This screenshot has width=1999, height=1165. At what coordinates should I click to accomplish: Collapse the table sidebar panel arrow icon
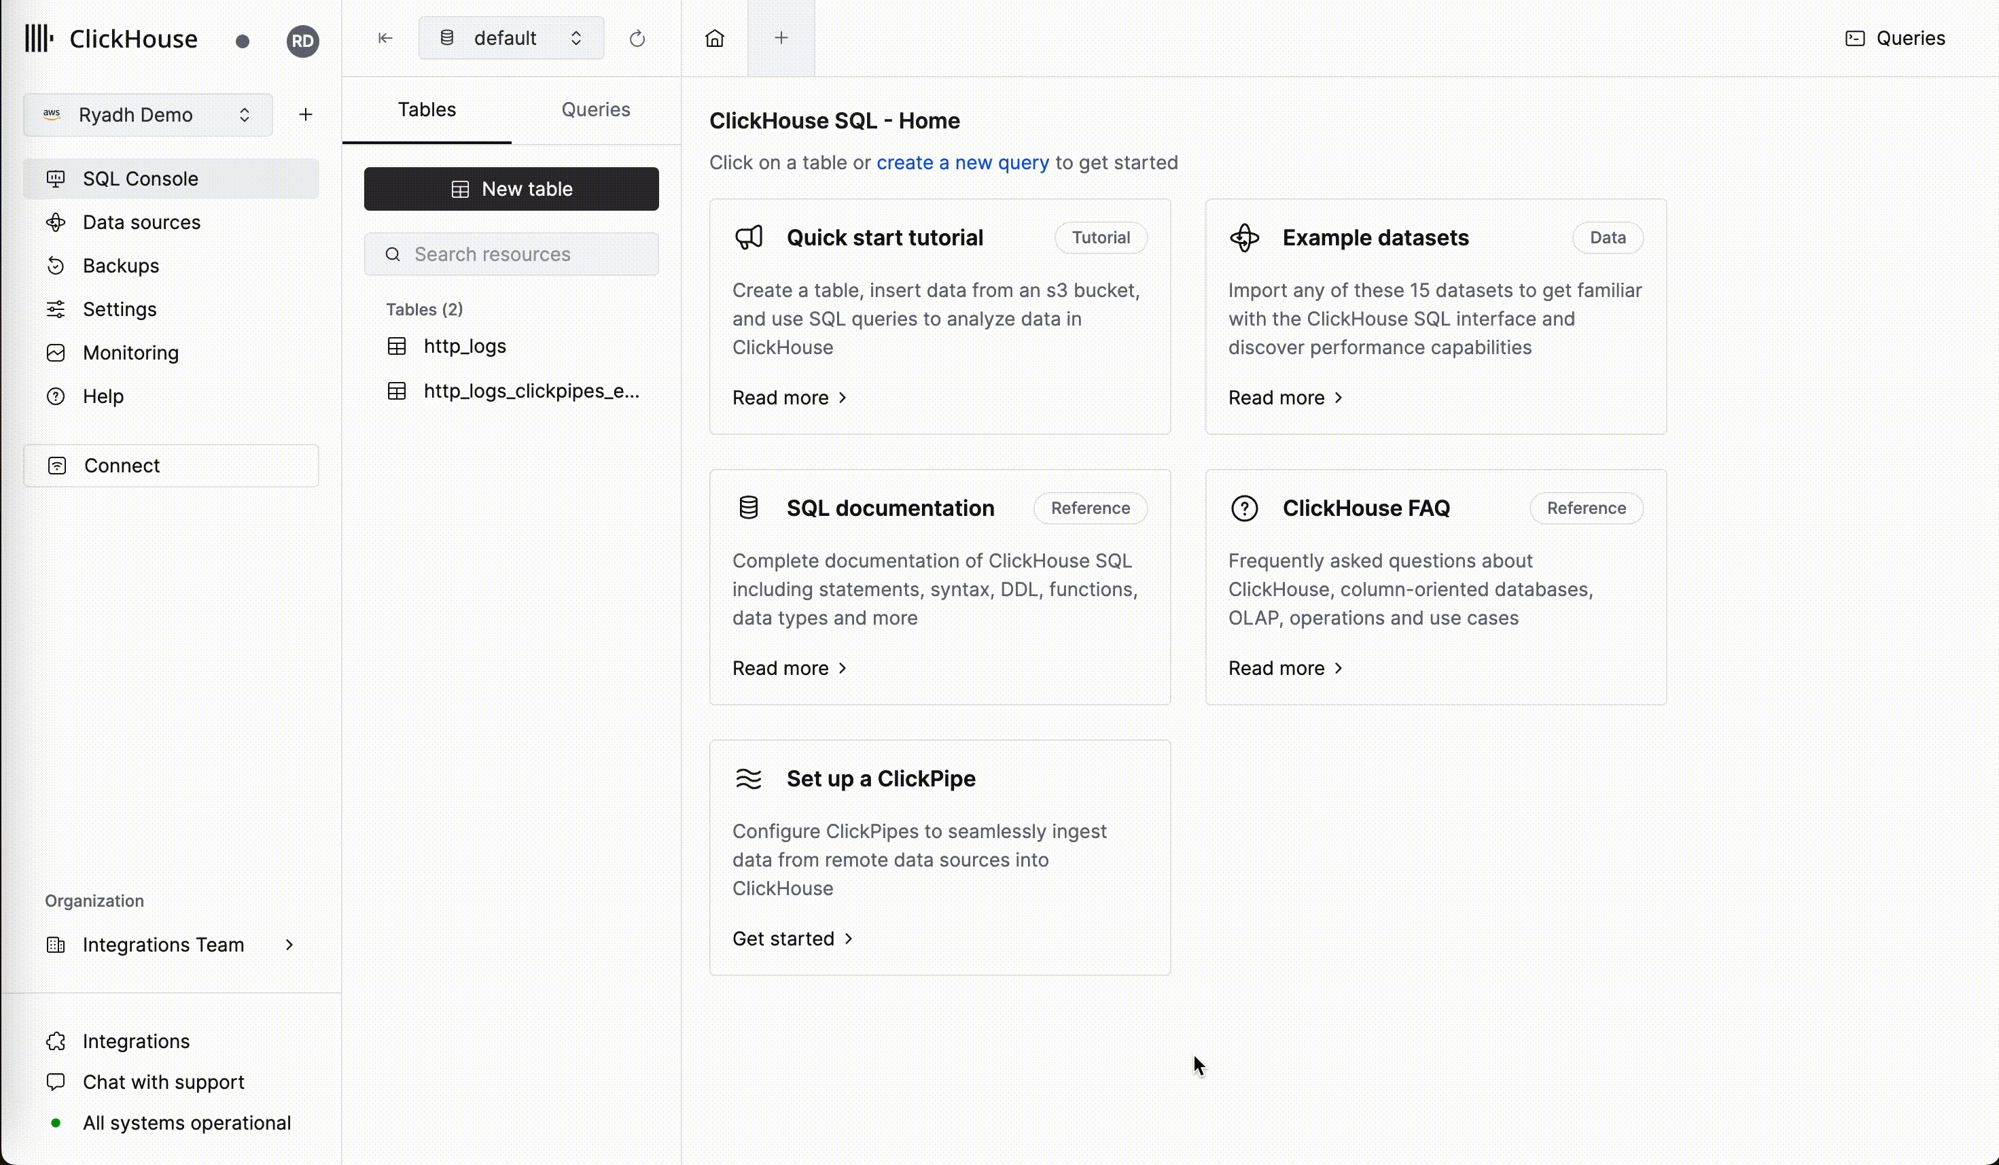[x=385, y=38]
